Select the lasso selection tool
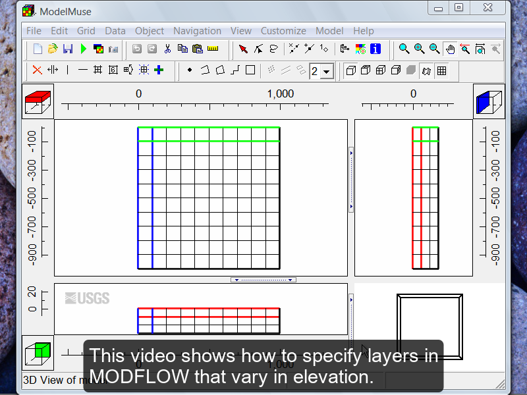527x395 pixels. pos(274,49)
